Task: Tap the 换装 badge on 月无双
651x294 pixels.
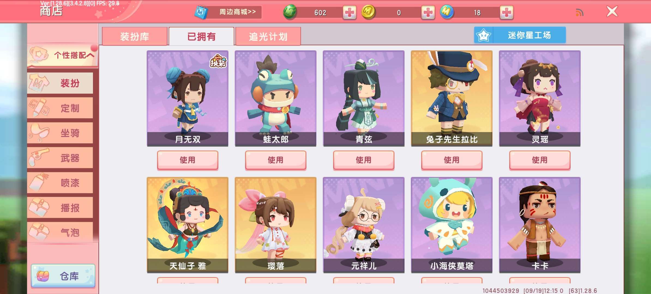Action: tap(218, 61)
